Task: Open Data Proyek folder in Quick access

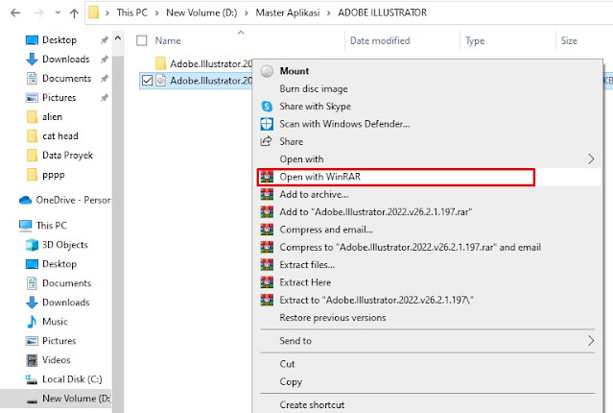Action: (x=67, y=156)
